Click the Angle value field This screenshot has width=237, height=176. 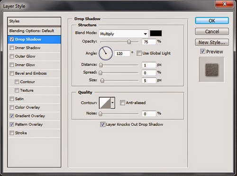pos(122,53)
